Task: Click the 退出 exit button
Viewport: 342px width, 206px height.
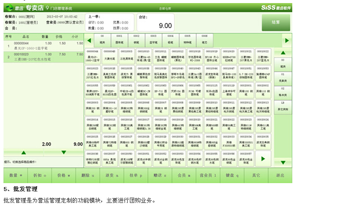Action: pyautogui.click(x=279, y=175)
